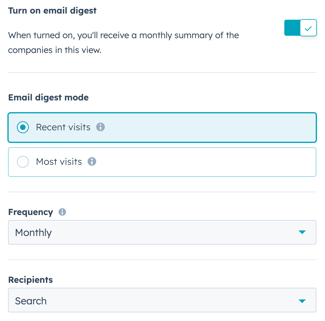Click the info icon beside Most visits

point(92,161)
